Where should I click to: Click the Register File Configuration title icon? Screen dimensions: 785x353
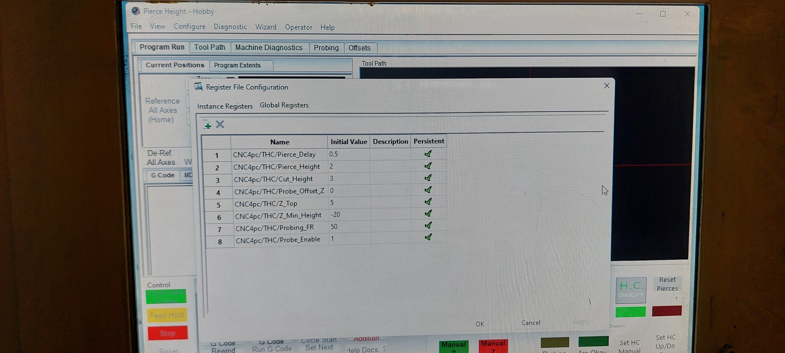pyautogui.click(x=199, y=87)
